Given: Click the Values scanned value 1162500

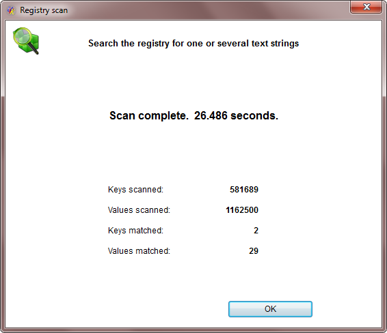Looking at the screenshot, I should point(242,210).
